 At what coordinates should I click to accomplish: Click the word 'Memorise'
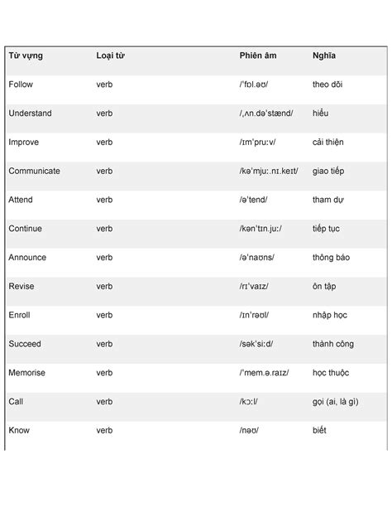26,373
